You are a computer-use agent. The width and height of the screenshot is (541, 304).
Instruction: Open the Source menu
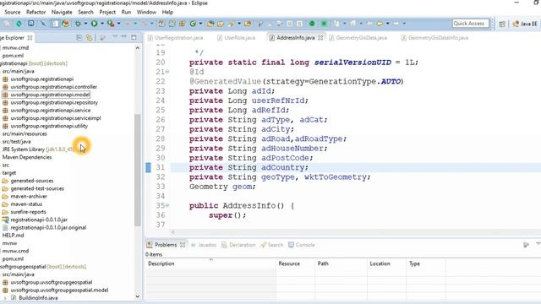pos(13,12)
